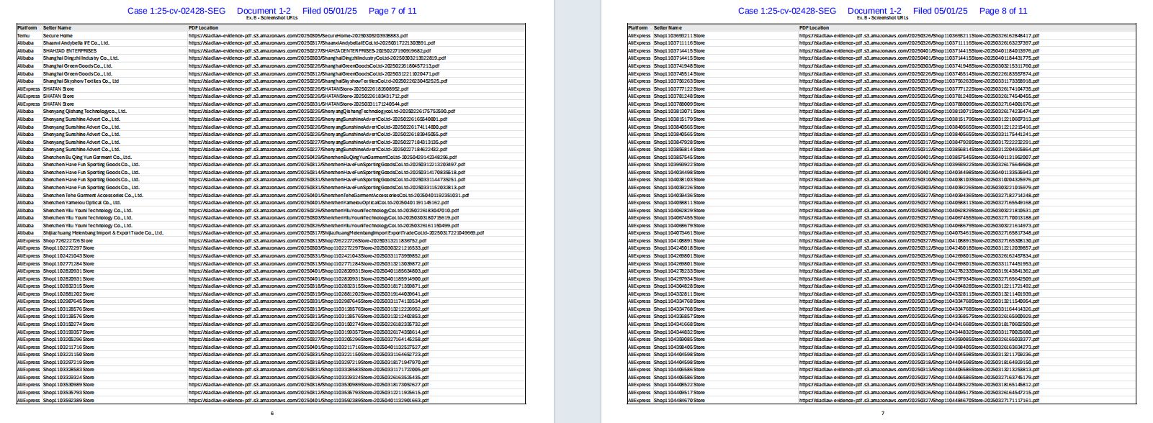Screen dimensions: 1153x423
Task: Click the Shanghai Skyshow Textiles PDF link
Action: click(x=318, y=81)
